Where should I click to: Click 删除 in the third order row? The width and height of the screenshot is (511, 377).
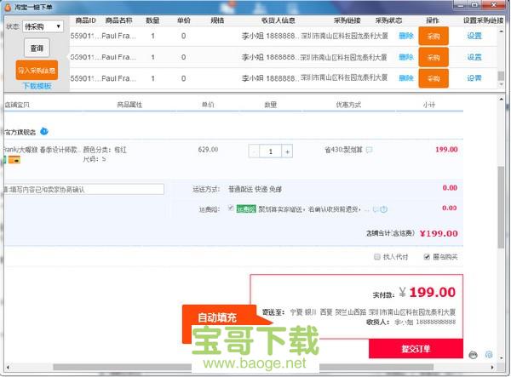pyautogui.click(x=406, y=78)
